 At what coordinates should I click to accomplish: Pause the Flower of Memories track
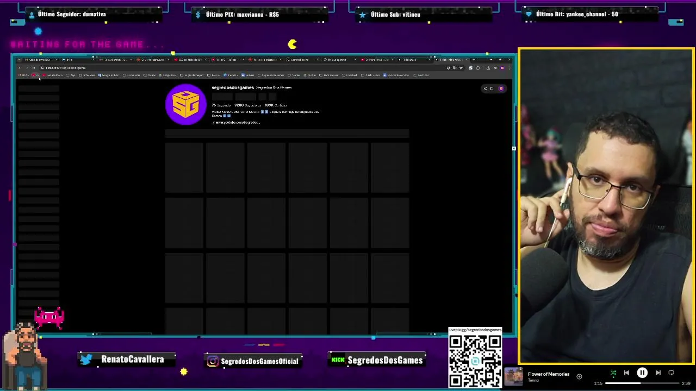[642, 373]
